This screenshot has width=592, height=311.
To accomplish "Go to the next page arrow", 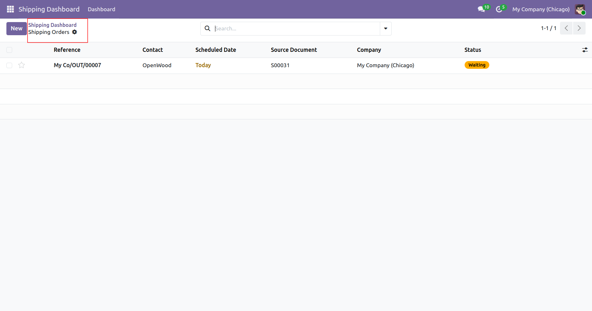I will click(579, 28).
